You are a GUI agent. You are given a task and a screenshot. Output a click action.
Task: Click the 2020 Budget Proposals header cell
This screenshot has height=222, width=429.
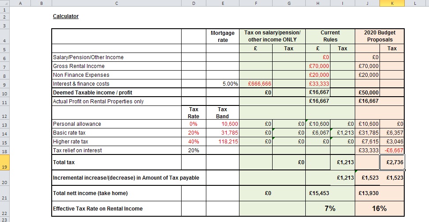pyautogui.click(x=379, y=36)
